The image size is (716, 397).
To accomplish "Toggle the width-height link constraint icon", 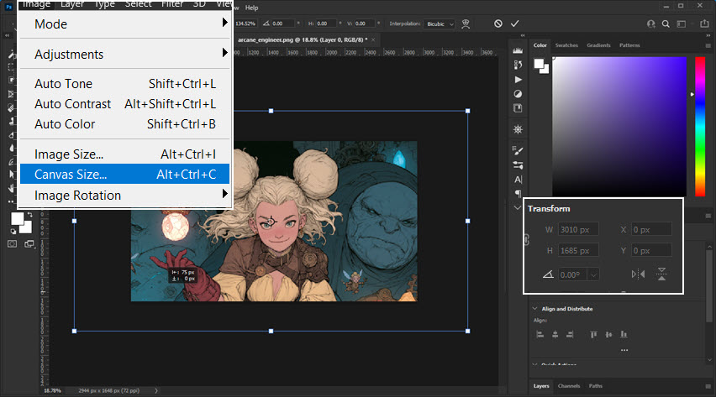I will pos(527,239).
